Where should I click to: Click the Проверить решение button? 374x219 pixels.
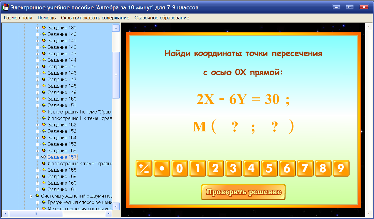pos(243,192)
